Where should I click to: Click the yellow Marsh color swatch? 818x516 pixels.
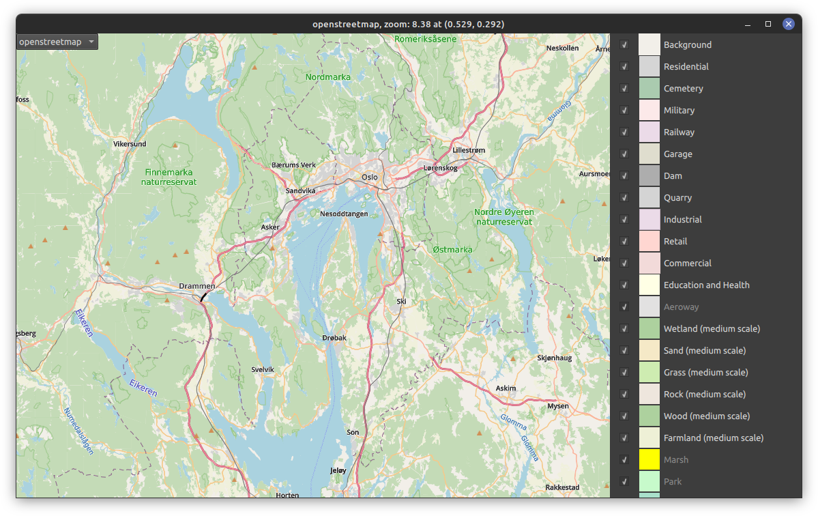point(648,459)
